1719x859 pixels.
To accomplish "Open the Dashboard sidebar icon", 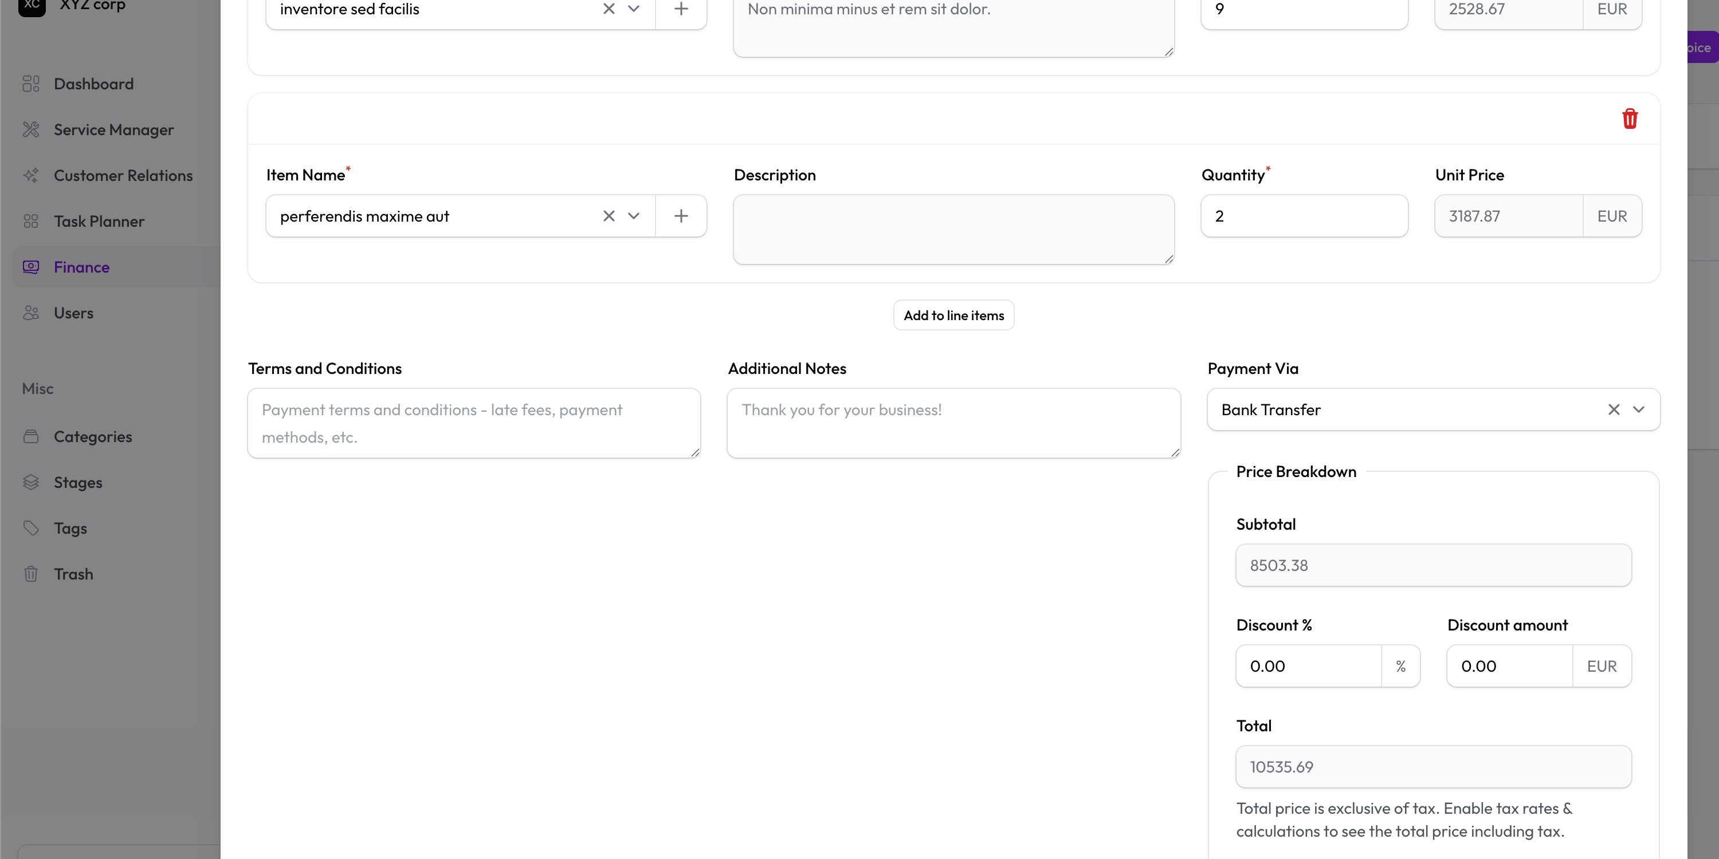I will (31, 84).
